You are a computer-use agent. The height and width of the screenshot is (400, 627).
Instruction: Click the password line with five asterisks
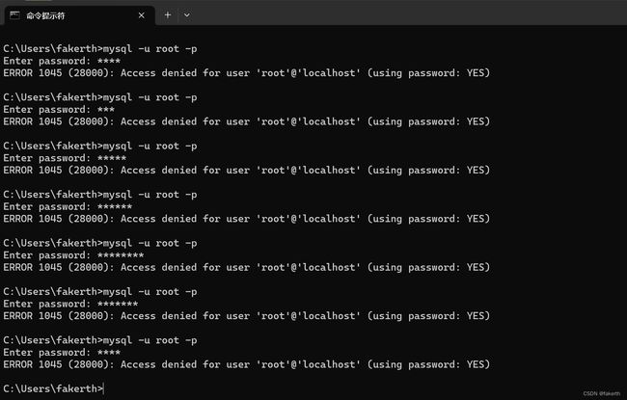(65, 158)
